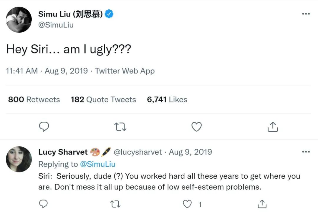Open the @lucysharvet handle link

click(138, 152)
